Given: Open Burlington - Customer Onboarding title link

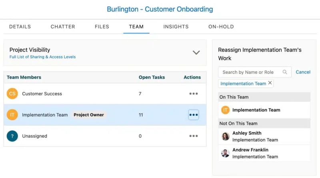Looking at the screenshot, I should (x=160, y=9).
